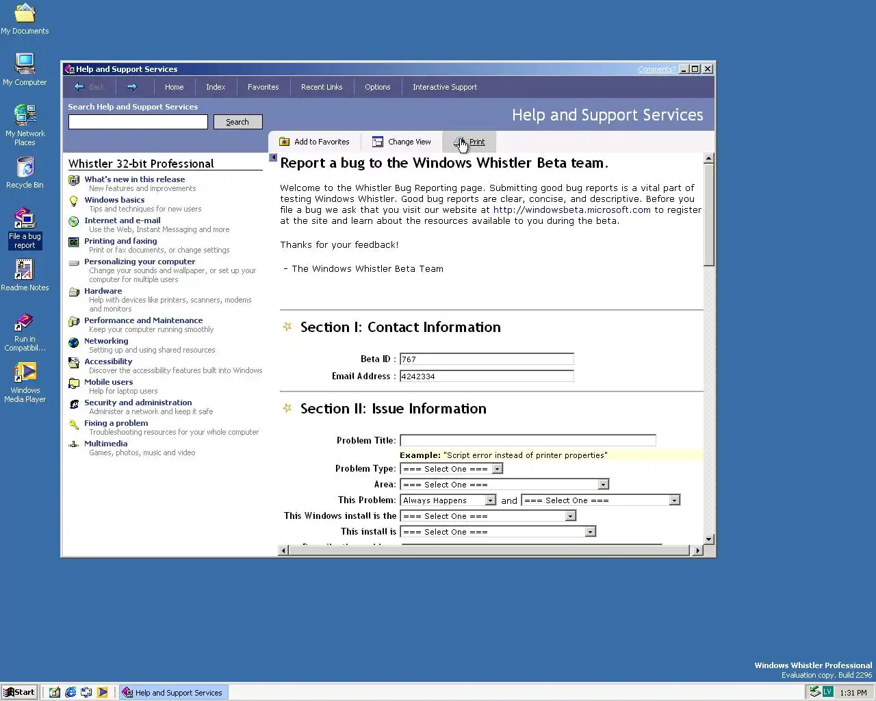Click the What's new in this release icon

[x=74, y=180]
